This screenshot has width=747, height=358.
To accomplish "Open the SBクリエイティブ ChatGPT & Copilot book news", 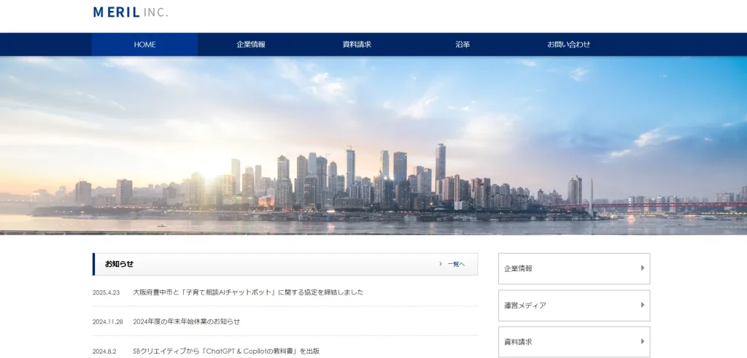I will [226, 351].
